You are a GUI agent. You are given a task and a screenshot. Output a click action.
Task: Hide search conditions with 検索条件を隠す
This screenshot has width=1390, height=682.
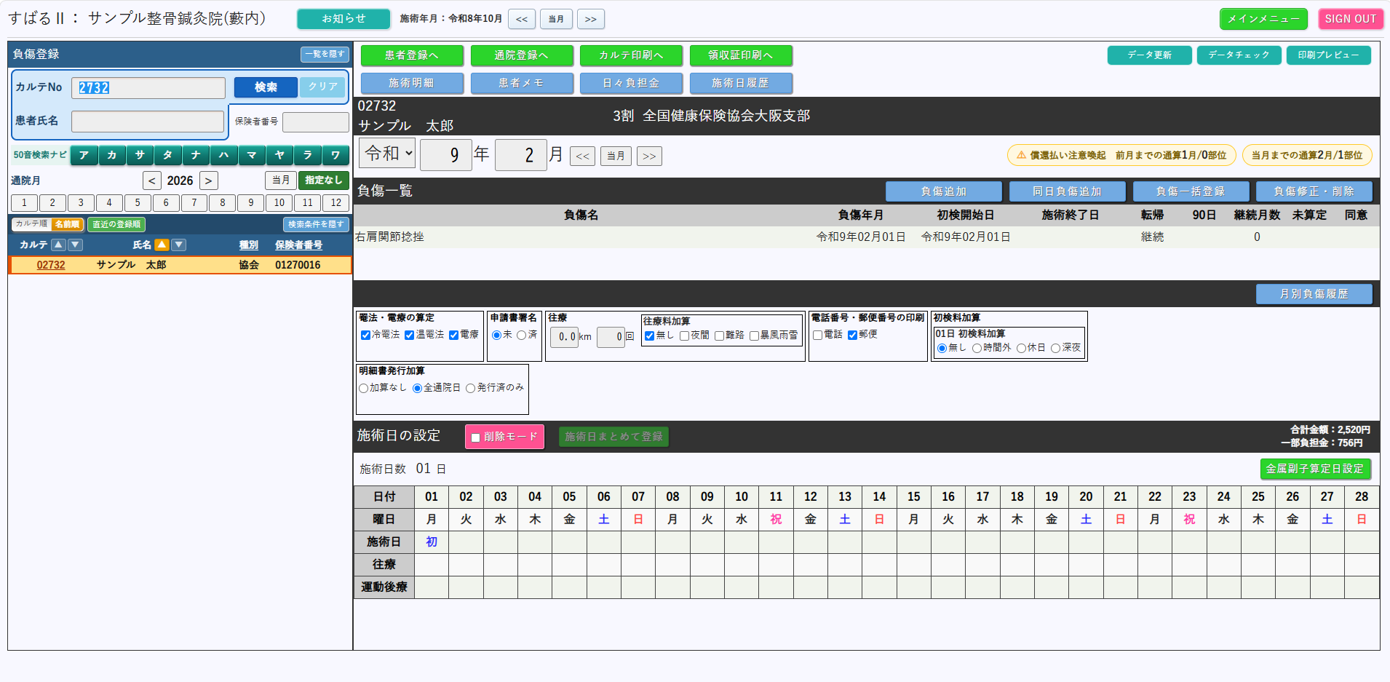tap(316, 224)
